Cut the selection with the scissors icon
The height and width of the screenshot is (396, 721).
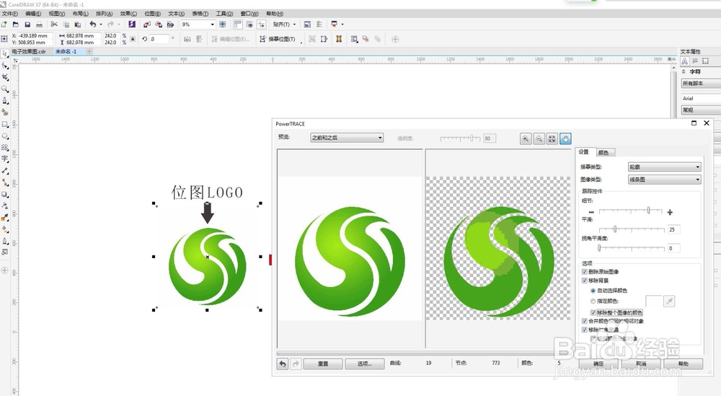pos(54,25)
